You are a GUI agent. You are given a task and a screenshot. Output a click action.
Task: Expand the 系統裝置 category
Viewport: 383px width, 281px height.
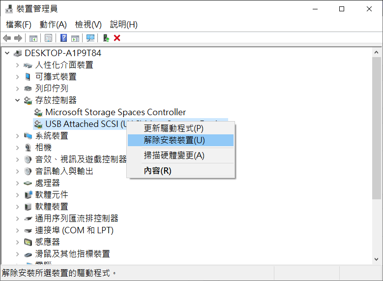18,136
